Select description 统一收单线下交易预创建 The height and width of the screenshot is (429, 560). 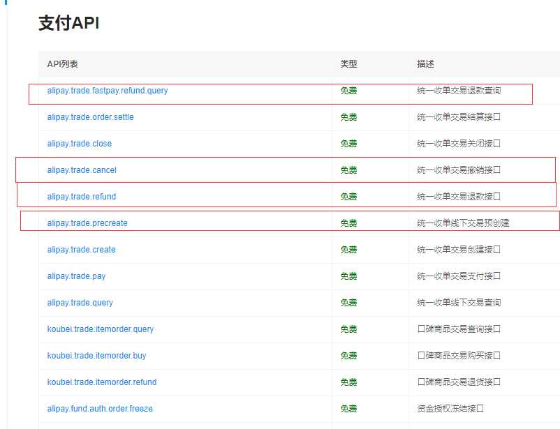coord(463,223)
